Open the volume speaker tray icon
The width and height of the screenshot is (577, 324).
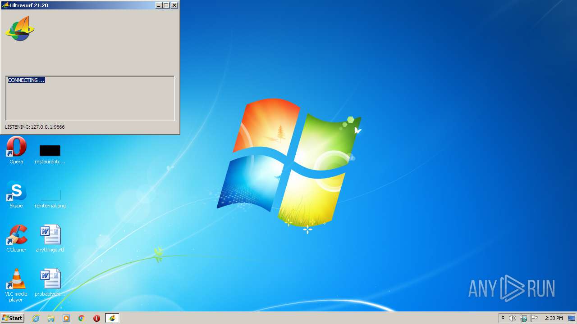(x=513, y=318)
